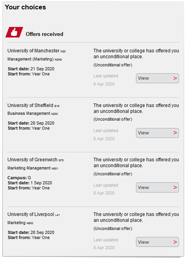Screen dimensions: 188x262
Task: View the University of Sheffield offer
Action: tap(158, 133)
